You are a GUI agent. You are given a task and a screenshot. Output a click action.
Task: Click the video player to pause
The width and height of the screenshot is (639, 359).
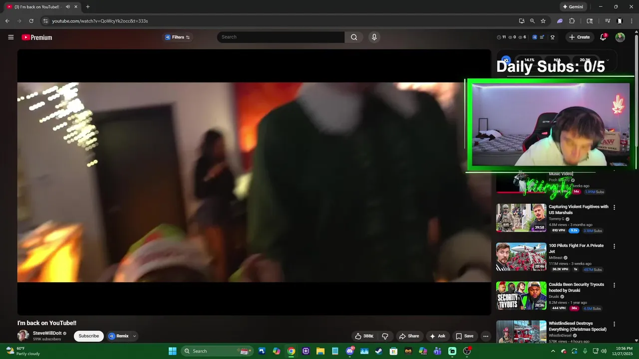pyautogui.click(x=254, y=182)
